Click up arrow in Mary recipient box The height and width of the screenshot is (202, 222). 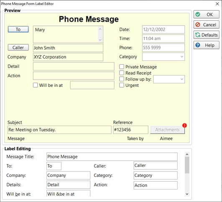[100, 29]
